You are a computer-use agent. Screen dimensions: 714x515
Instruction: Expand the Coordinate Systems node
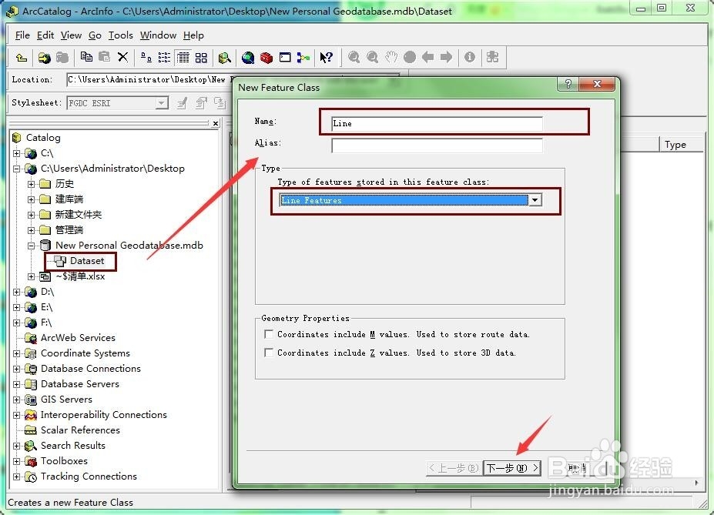pyautogui.click(x=17, y=353)
